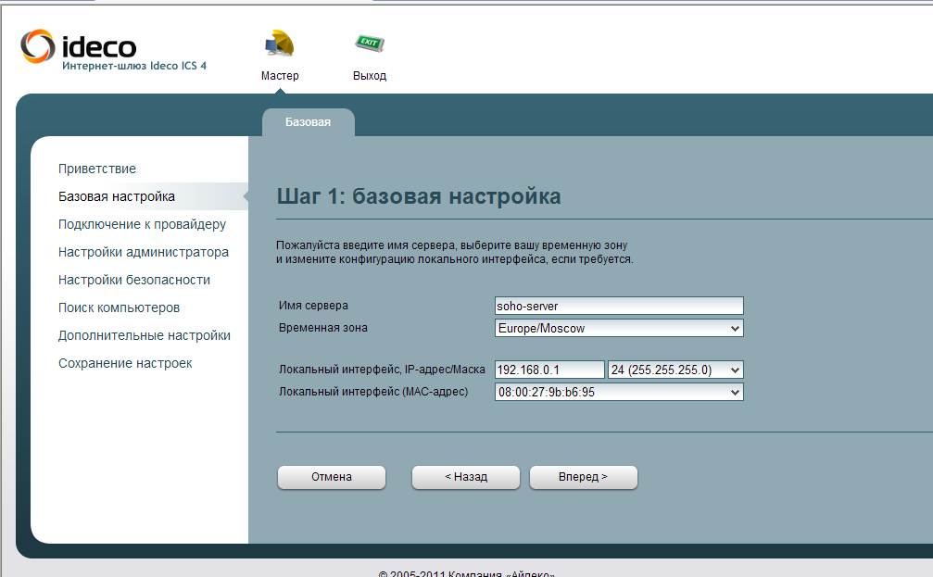
Task: Focus the server name field
Action: (619, 306)
